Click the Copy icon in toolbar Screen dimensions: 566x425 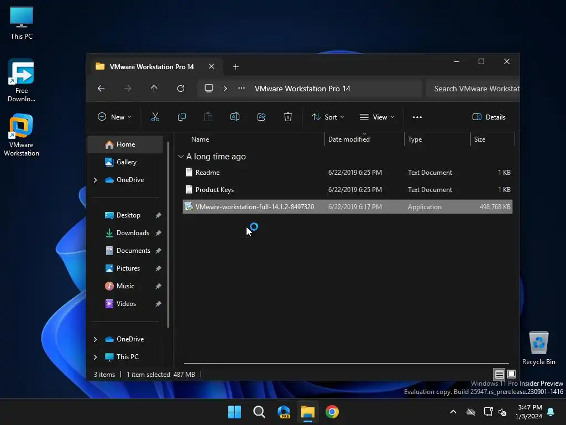pyautogui.click(x=181, y=117)
